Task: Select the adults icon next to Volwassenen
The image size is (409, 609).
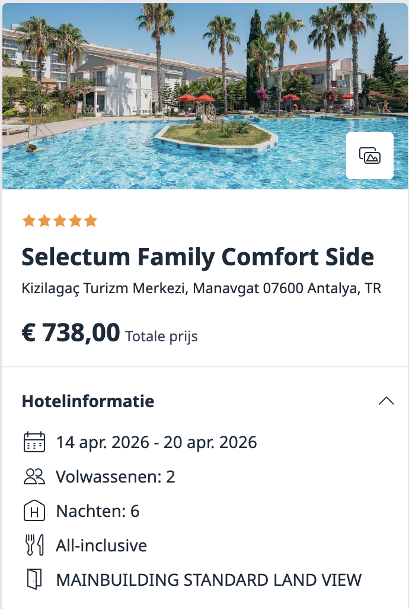Action: pos(36,476)
